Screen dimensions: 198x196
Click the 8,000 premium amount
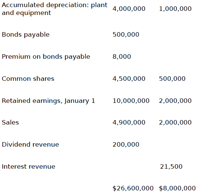pyautogui.click(x=122, y=57)
